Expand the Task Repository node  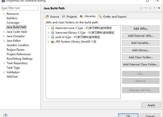pyautogui.click(x=4, y=63)
